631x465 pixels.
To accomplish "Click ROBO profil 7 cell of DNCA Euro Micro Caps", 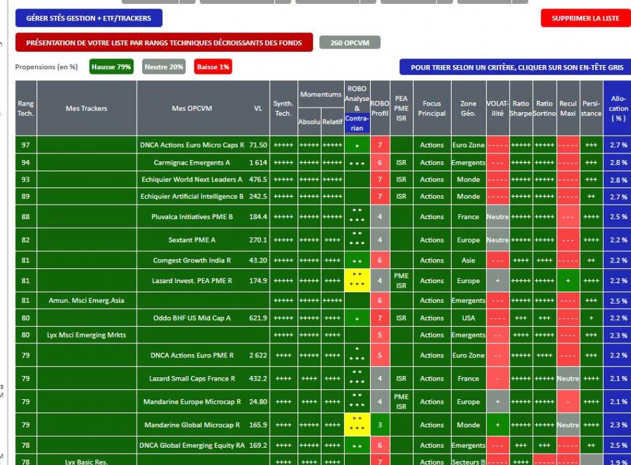I will coord(379,145).
